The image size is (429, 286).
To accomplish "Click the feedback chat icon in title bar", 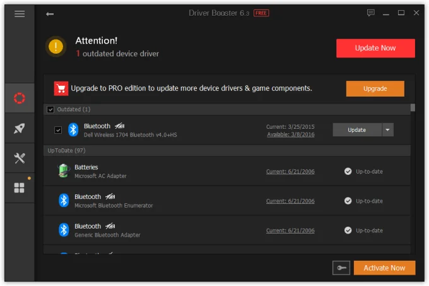I will coord(370,13).
